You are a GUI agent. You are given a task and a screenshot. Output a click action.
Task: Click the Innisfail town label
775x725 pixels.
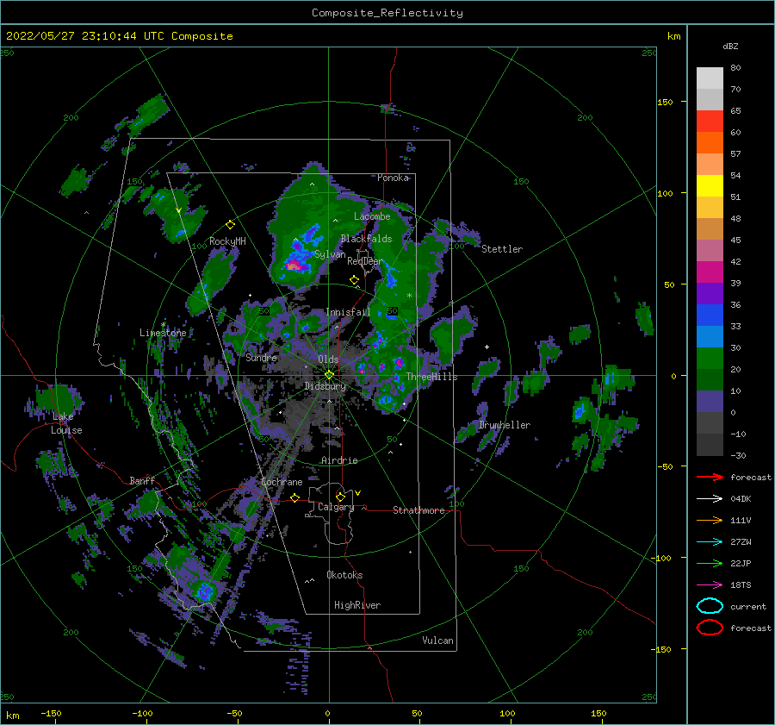coord(348,312)
